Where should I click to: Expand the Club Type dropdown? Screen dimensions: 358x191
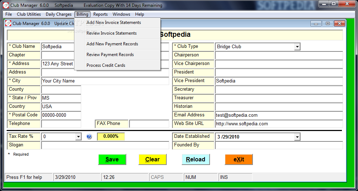pyautogui.click(x=297, y=47)
